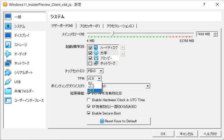Enable the ネットワーク boot checkbox

(90, 63)
